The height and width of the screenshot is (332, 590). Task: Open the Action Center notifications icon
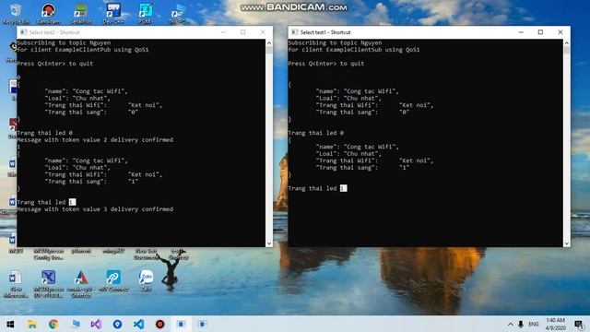(x=579, y=324)
